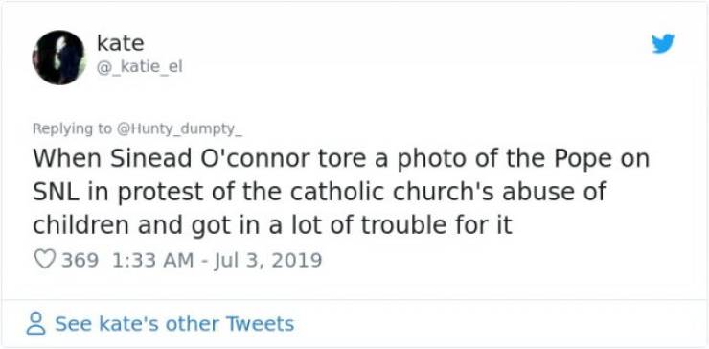The image size is (709, 349).
Task: Open the display name kate
Action: coord(121,43)
